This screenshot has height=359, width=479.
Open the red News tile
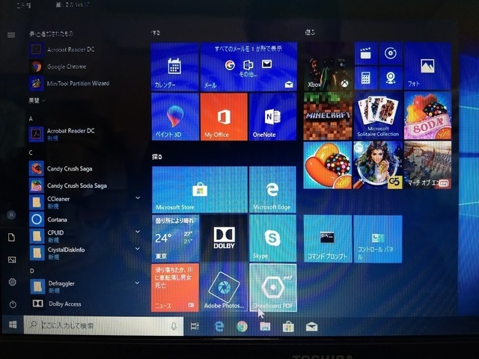(175, 287)
